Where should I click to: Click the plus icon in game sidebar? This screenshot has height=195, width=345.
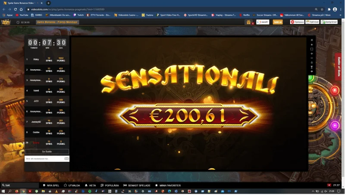312,53
